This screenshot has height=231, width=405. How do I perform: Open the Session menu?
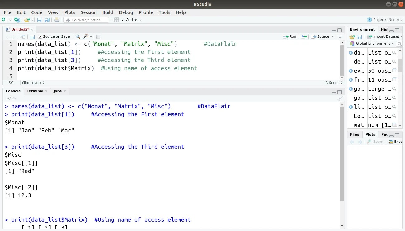[x=89, y=12]
